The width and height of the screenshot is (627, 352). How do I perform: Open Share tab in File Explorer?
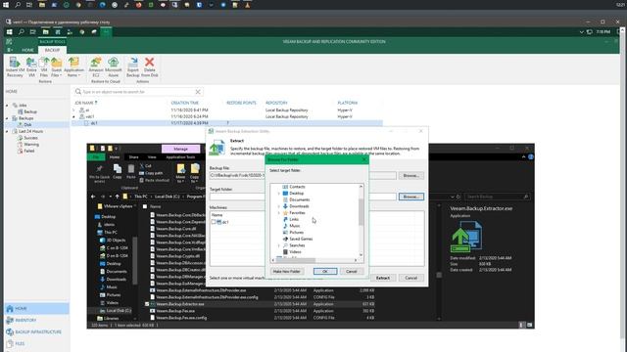tap(133, 157)
